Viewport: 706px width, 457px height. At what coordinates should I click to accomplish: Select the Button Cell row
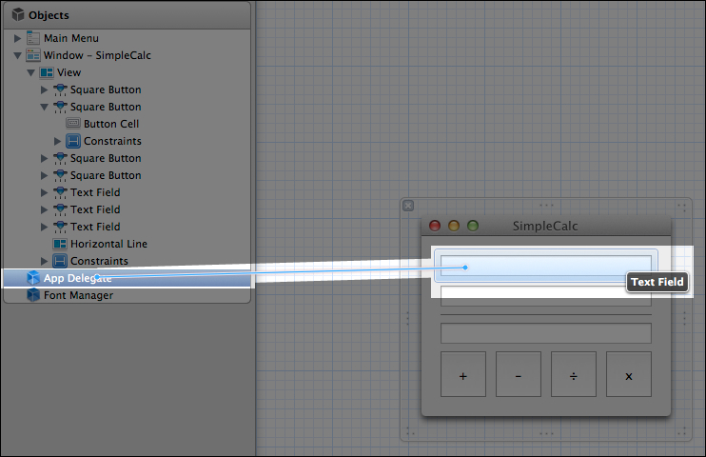[127, 124]
